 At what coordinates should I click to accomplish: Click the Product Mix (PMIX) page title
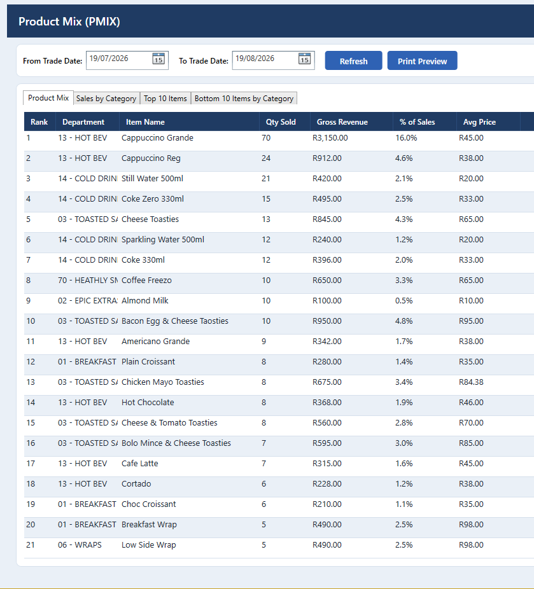point(69,22)
